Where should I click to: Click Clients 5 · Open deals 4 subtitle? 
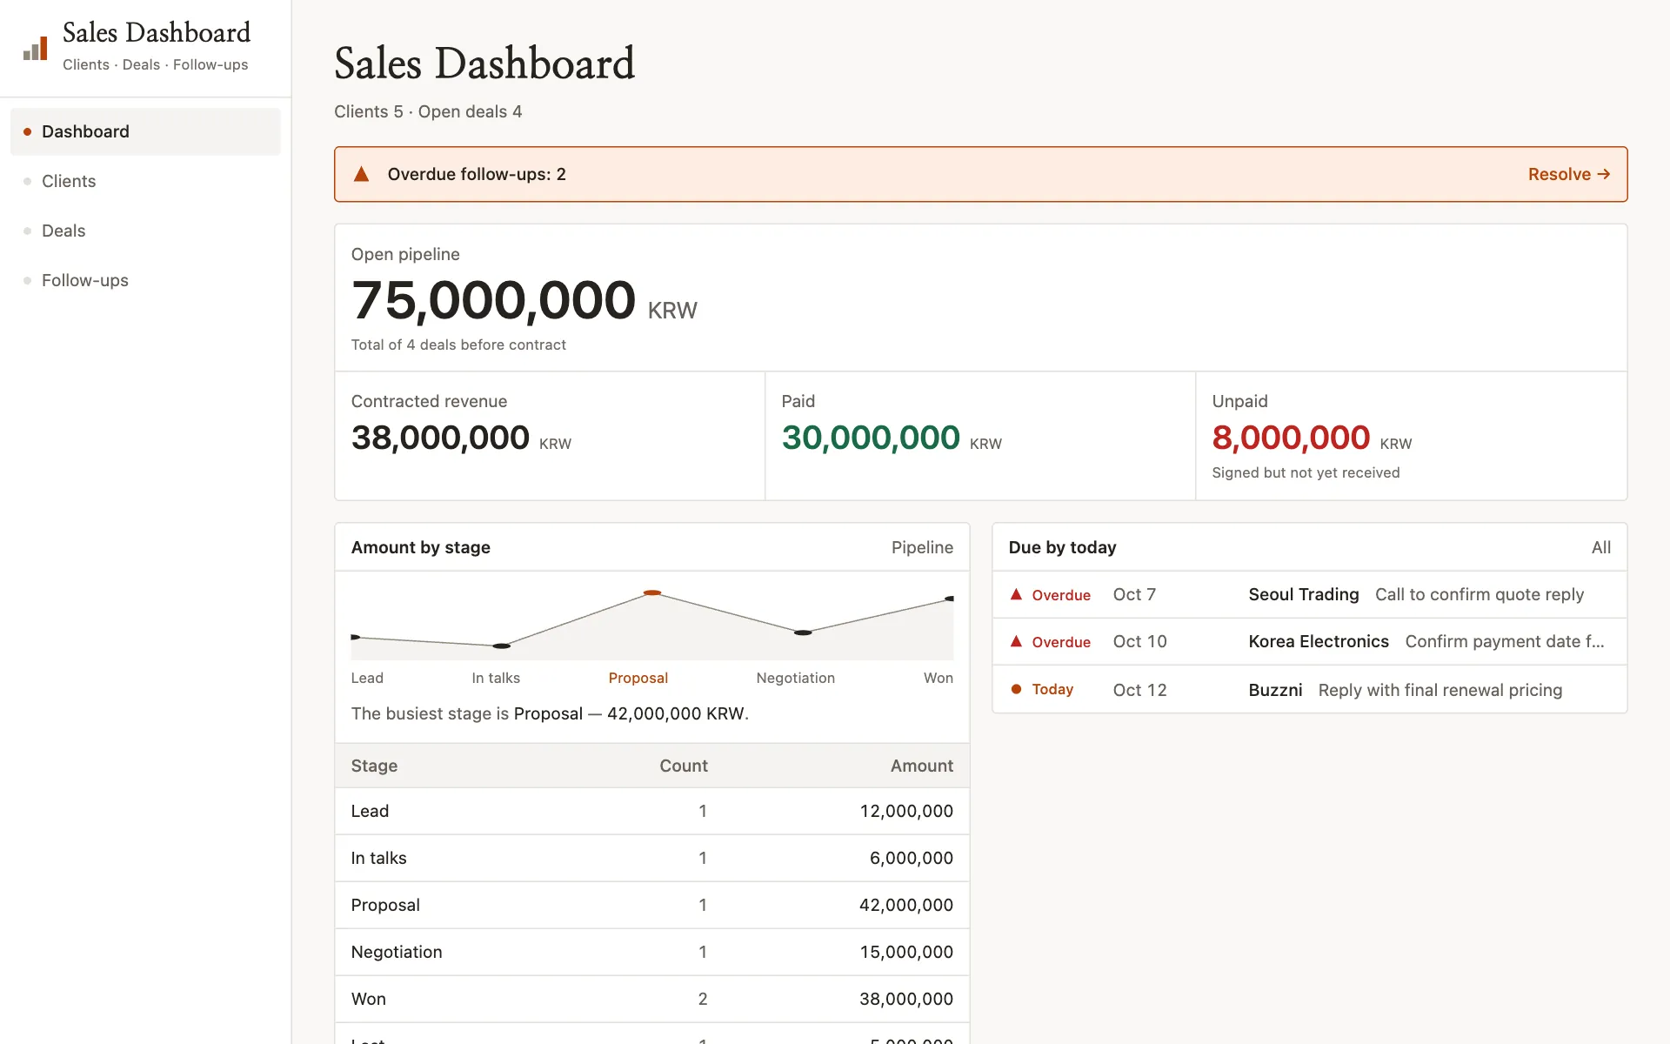click(428, 111)
